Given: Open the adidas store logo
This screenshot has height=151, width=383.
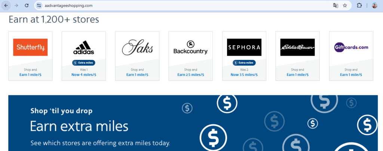Looking at the screenshot, I should [x=84, y=47].
